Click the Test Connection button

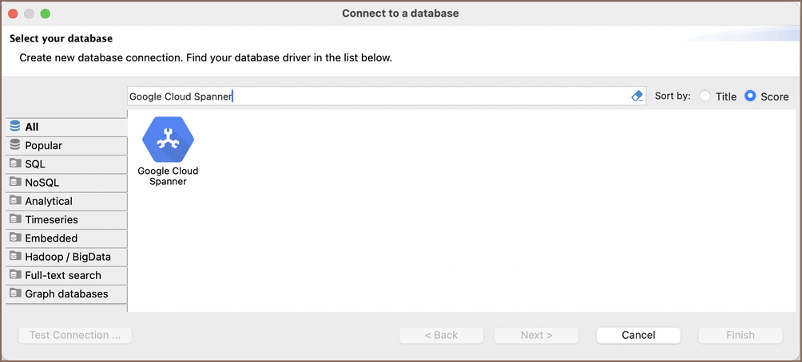point(75,335)
